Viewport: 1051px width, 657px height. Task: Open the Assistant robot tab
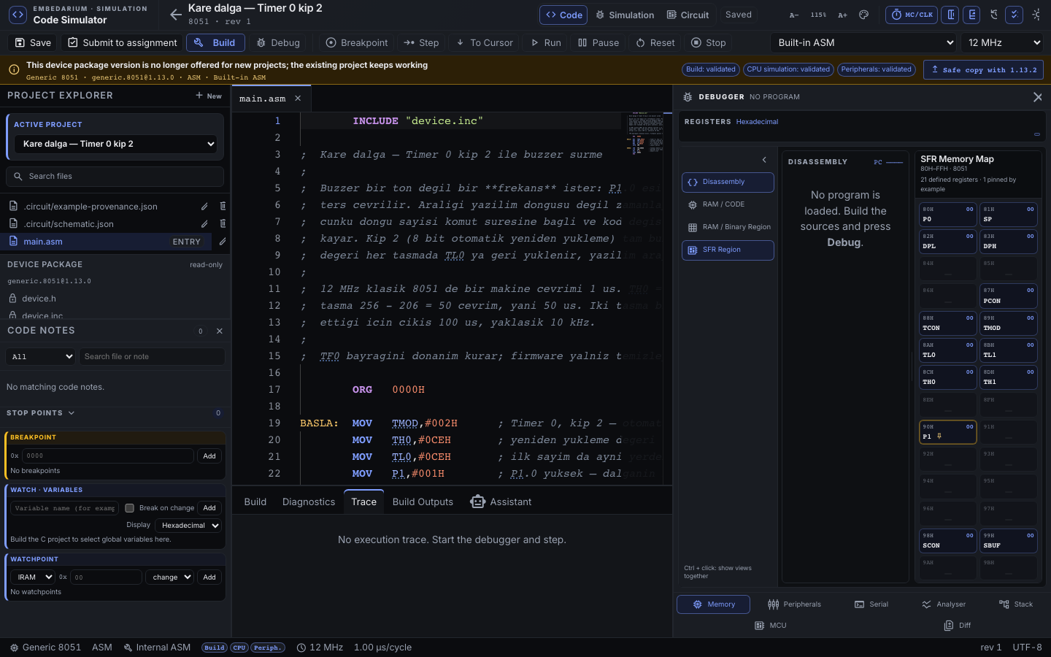(501, 502)
